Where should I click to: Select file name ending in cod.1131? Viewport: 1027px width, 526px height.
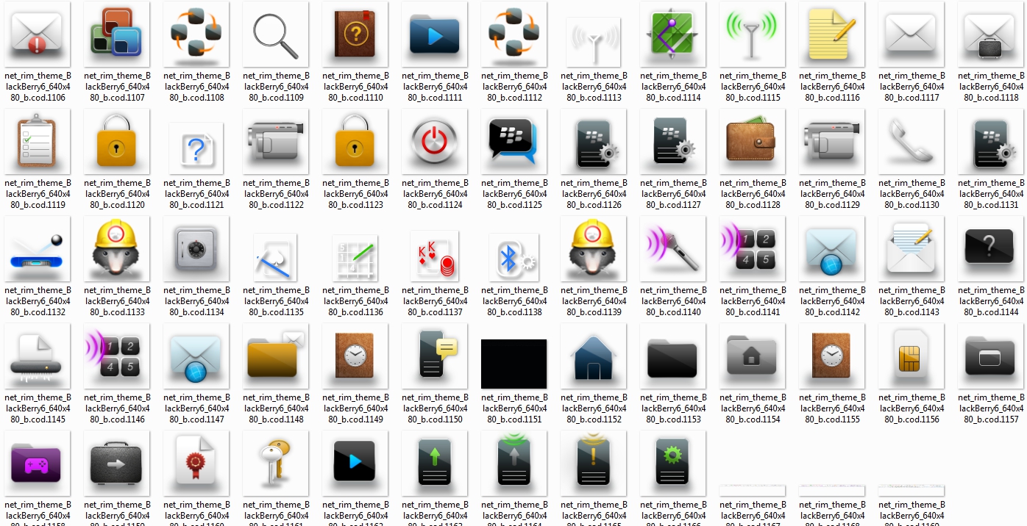click(991, 194)
